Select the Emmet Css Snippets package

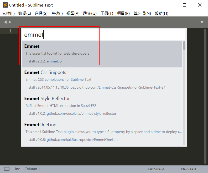point(102,80)
